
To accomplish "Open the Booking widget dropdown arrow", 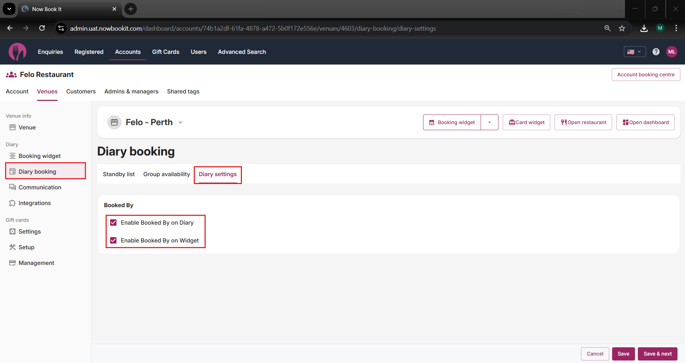I will point(489,122).
